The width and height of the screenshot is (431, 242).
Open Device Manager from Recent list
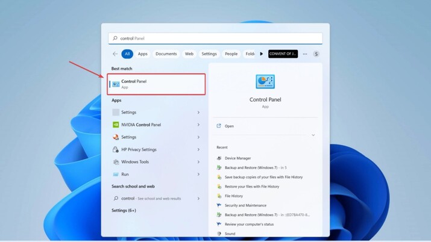238,158
